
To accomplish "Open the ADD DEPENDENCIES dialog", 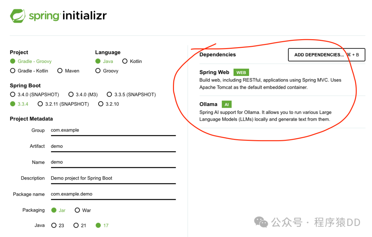I will (x=327, y=55).
